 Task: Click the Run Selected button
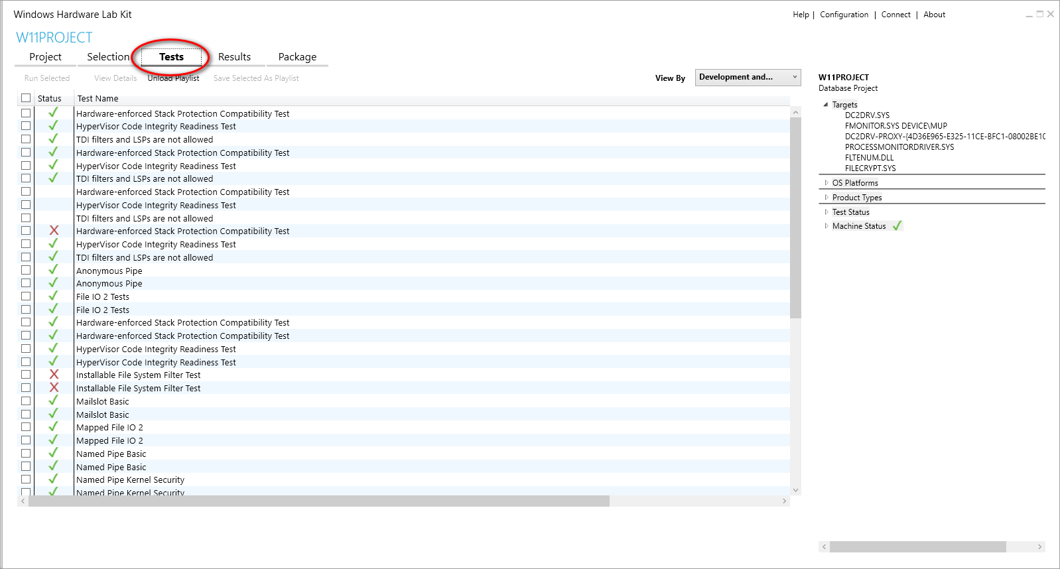coord(47,78)
